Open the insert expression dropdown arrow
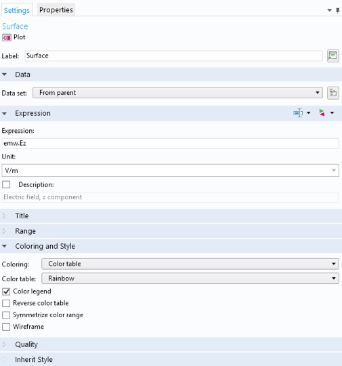Image resolution: width=342 pixels, height=366 pixels. (x=308, y=113)
